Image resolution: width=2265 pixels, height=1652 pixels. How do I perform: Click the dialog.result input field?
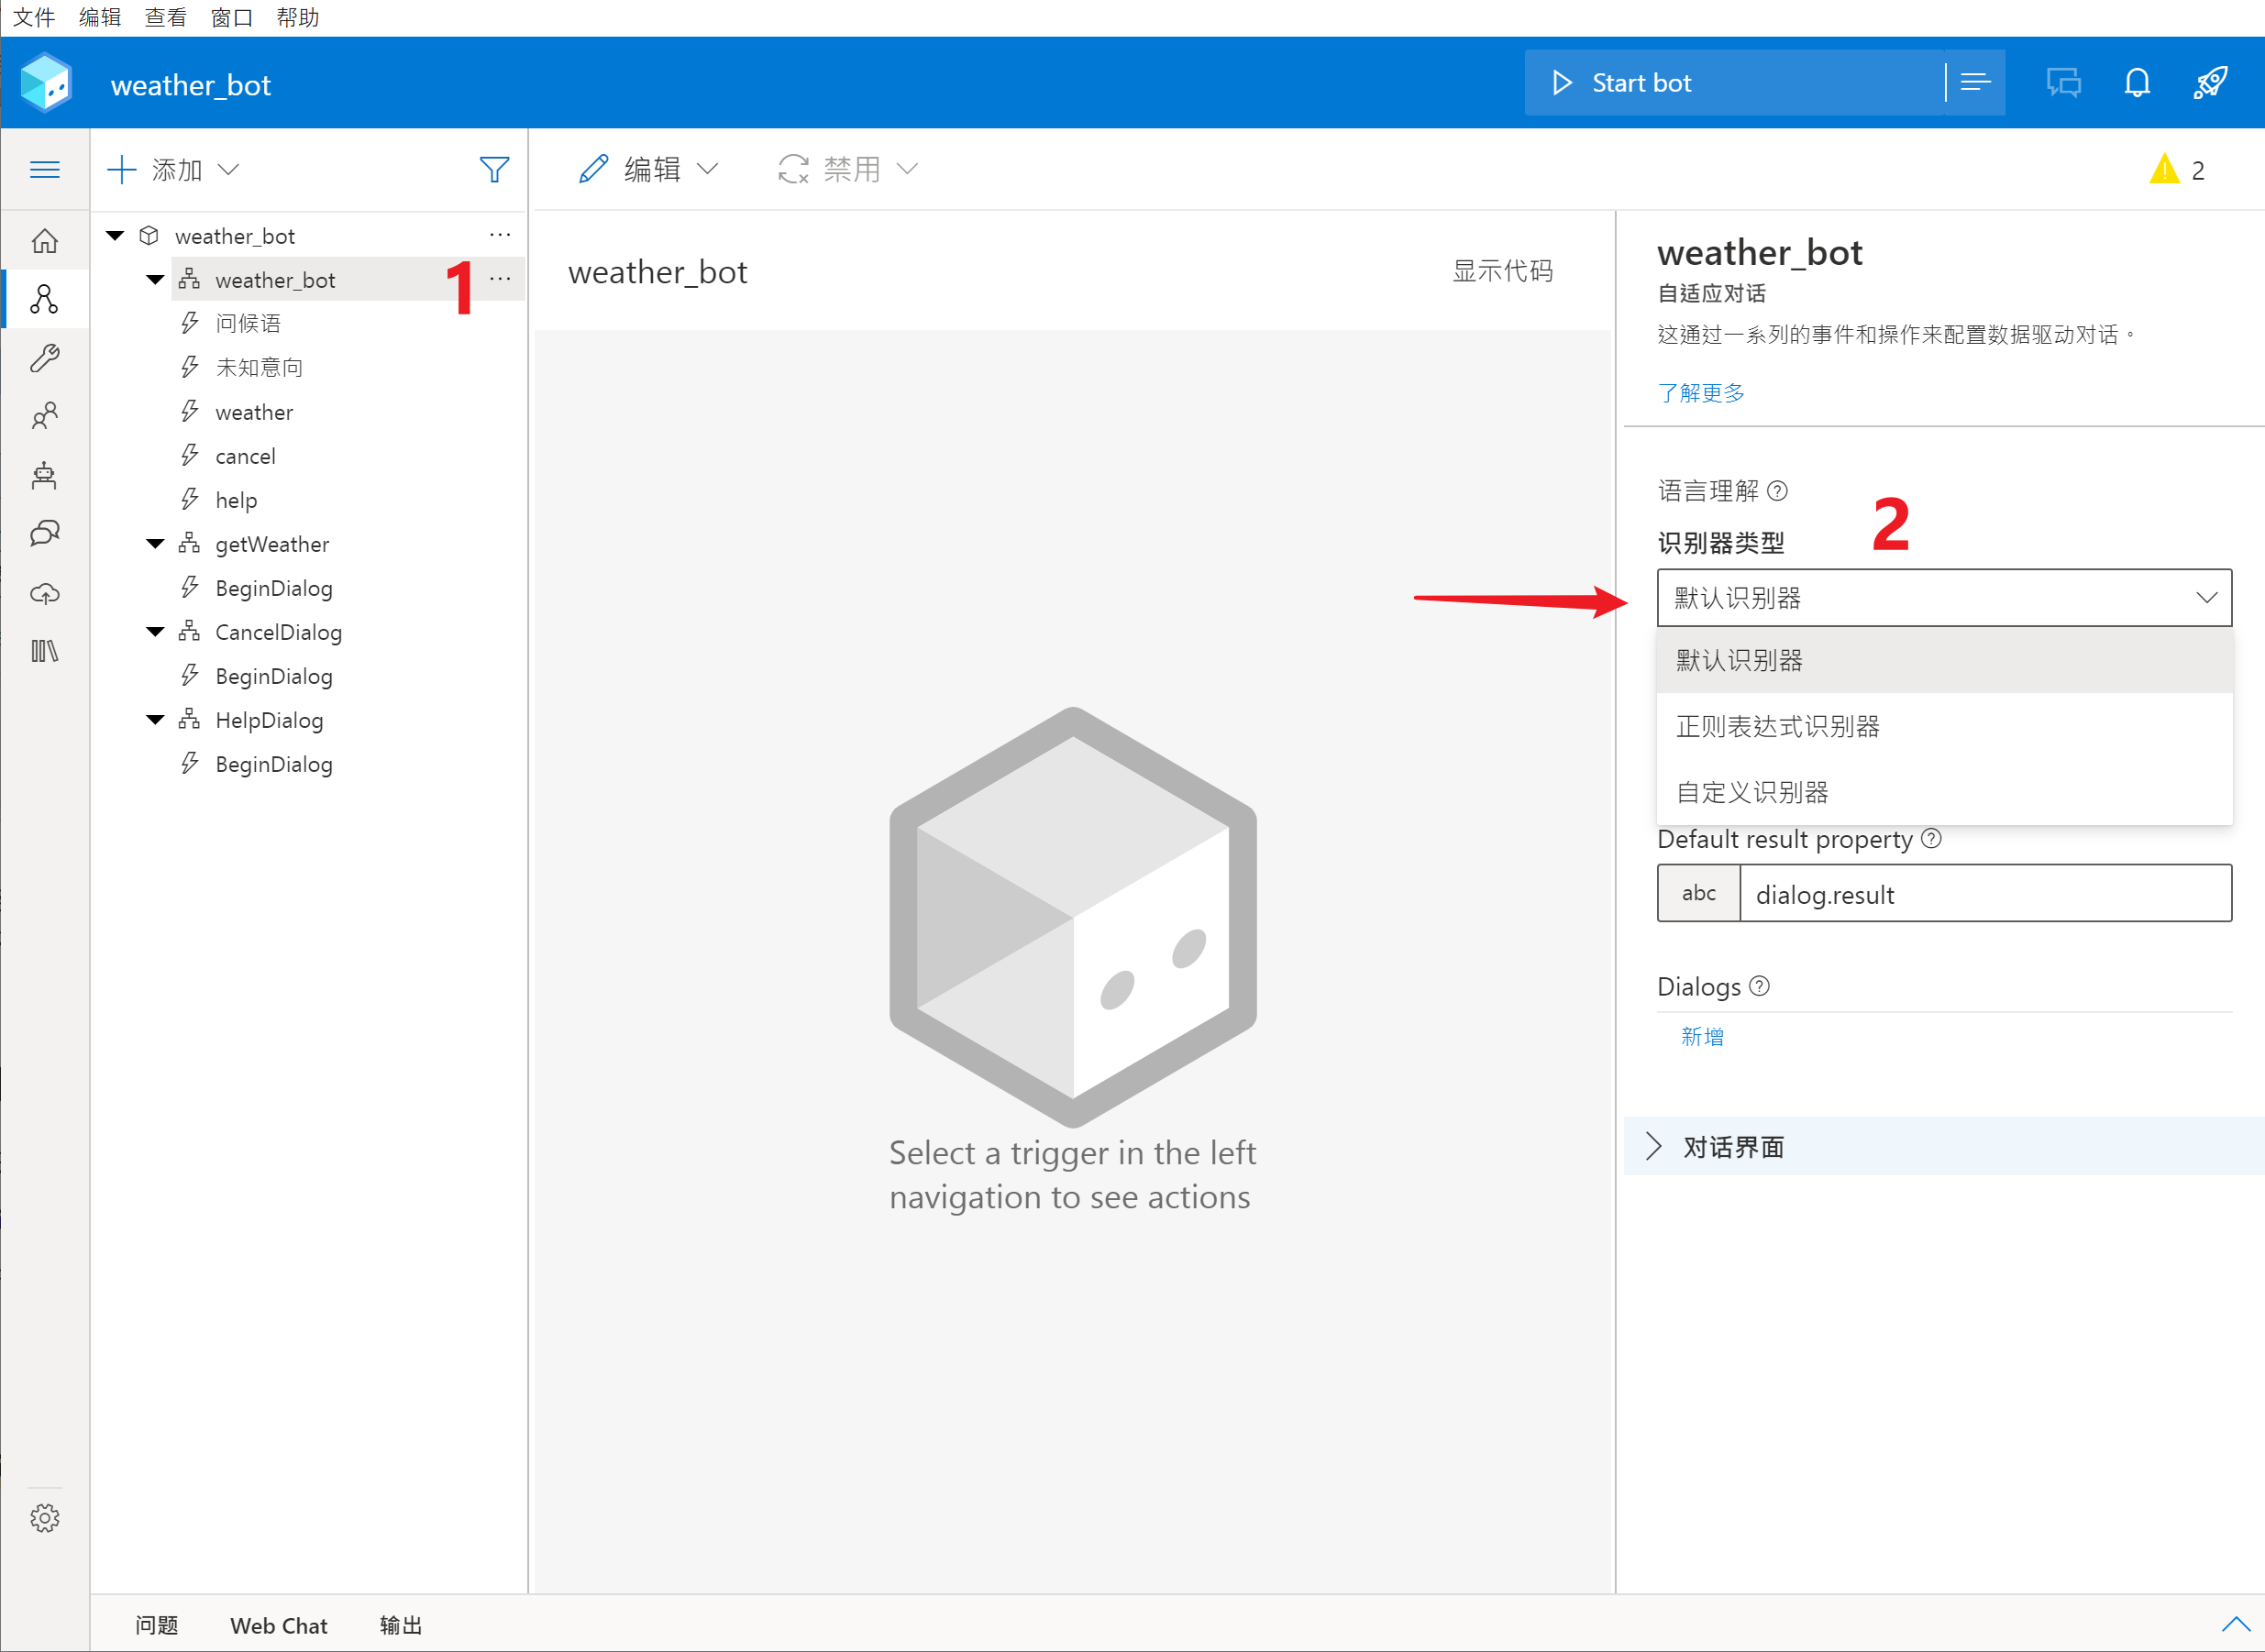(1984, 894)
